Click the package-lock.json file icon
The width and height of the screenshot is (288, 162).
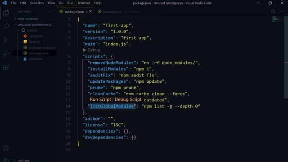coord(25,47)
